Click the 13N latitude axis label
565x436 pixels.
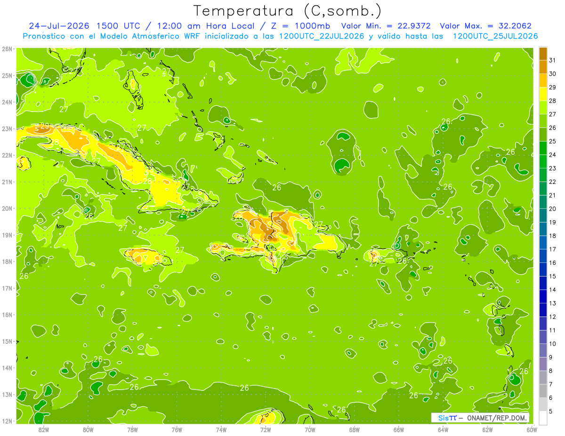pos(7,394)
